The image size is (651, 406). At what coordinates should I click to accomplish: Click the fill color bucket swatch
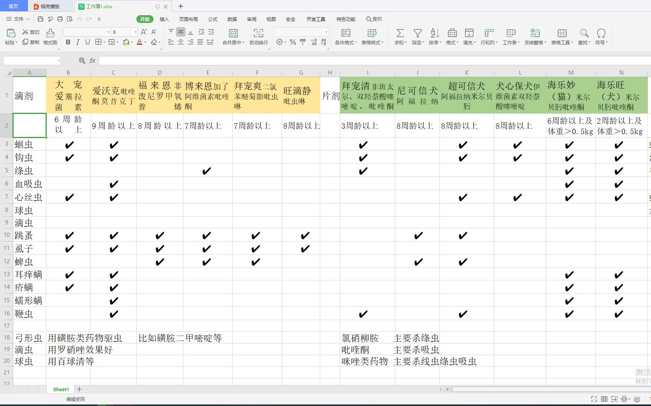pyautogui.click(x=125, y=42)
